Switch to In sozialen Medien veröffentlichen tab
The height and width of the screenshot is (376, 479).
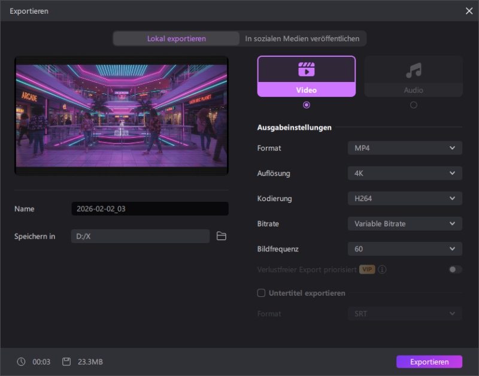click(x=302, y=39)
